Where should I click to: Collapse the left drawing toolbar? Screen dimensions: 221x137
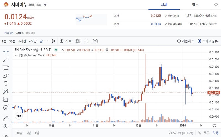pos(11,122)
